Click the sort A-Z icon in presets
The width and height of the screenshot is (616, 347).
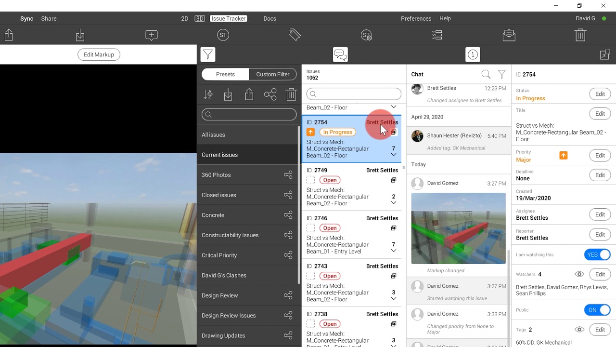pyautogui.click(x=208, y=94)
